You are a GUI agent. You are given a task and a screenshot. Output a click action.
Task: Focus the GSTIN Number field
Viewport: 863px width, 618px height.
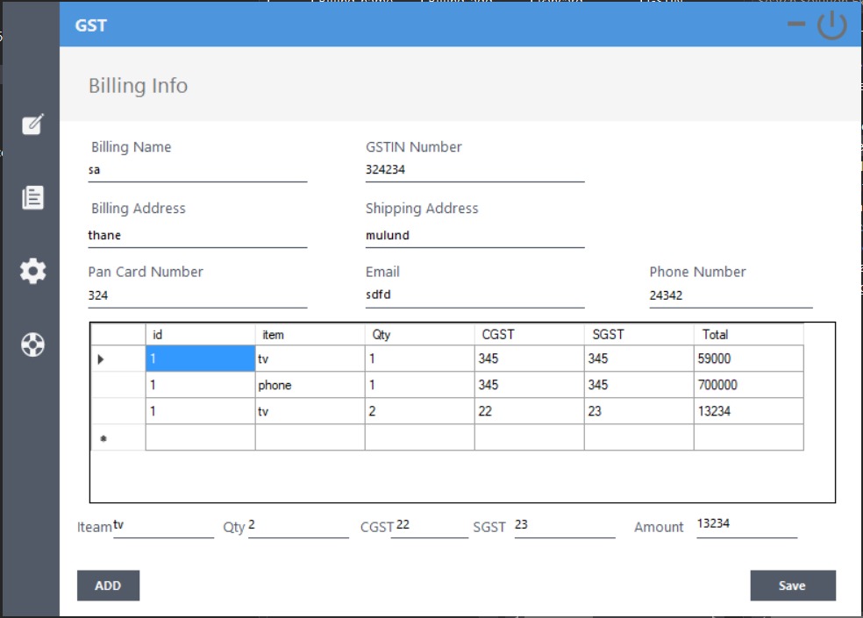(x=474, y=171)
